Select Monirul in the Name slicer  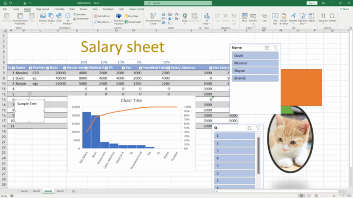click(x=255, y=63)
